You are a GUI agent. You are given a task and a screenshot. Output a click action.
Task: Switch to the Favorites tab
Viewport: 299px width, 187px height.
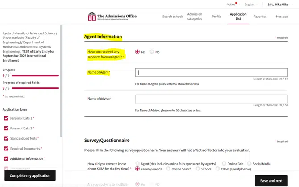(260, 17)
